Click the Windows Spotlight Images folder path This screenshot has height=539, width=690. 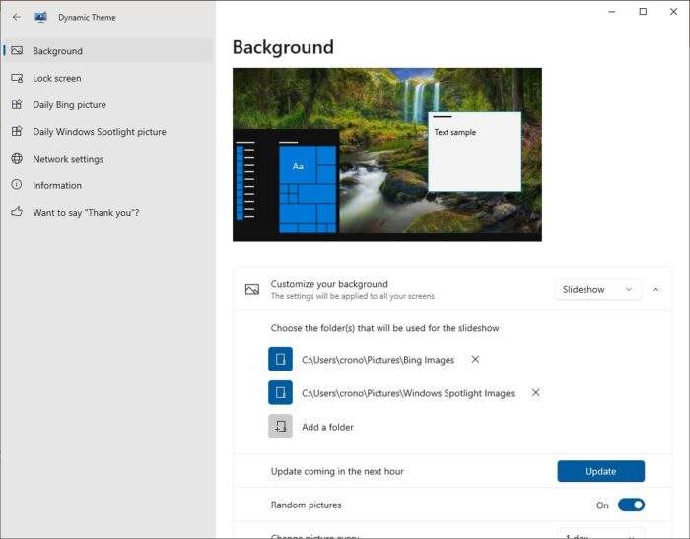(408, 393)
